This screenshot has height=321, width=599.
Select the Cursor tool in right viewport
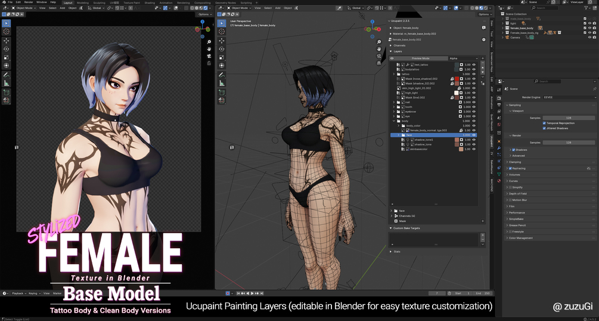point(222,32)
